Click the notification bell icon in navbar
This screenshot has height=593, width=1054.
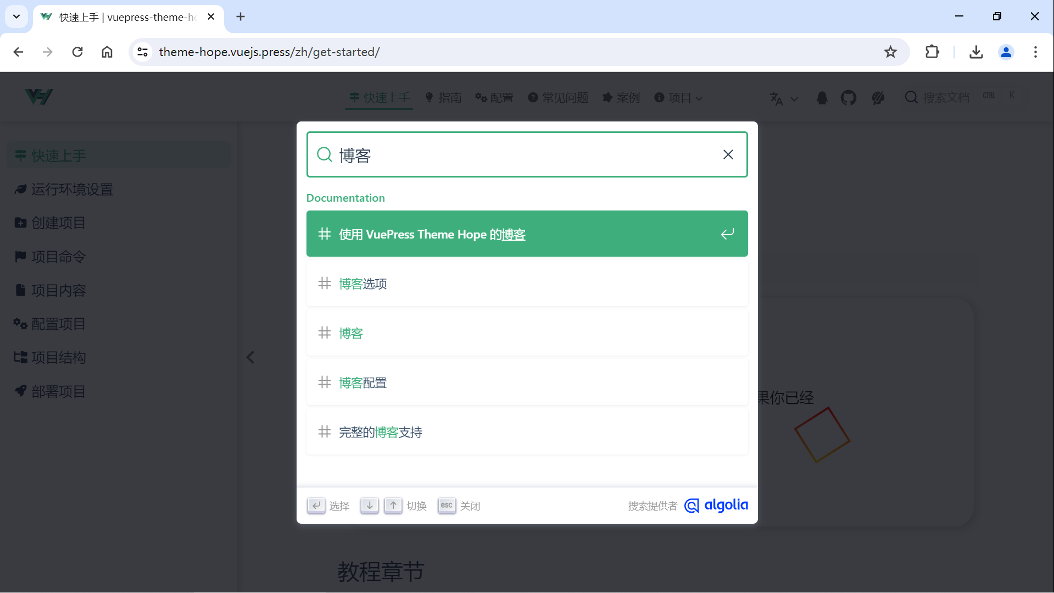point(822,98)
